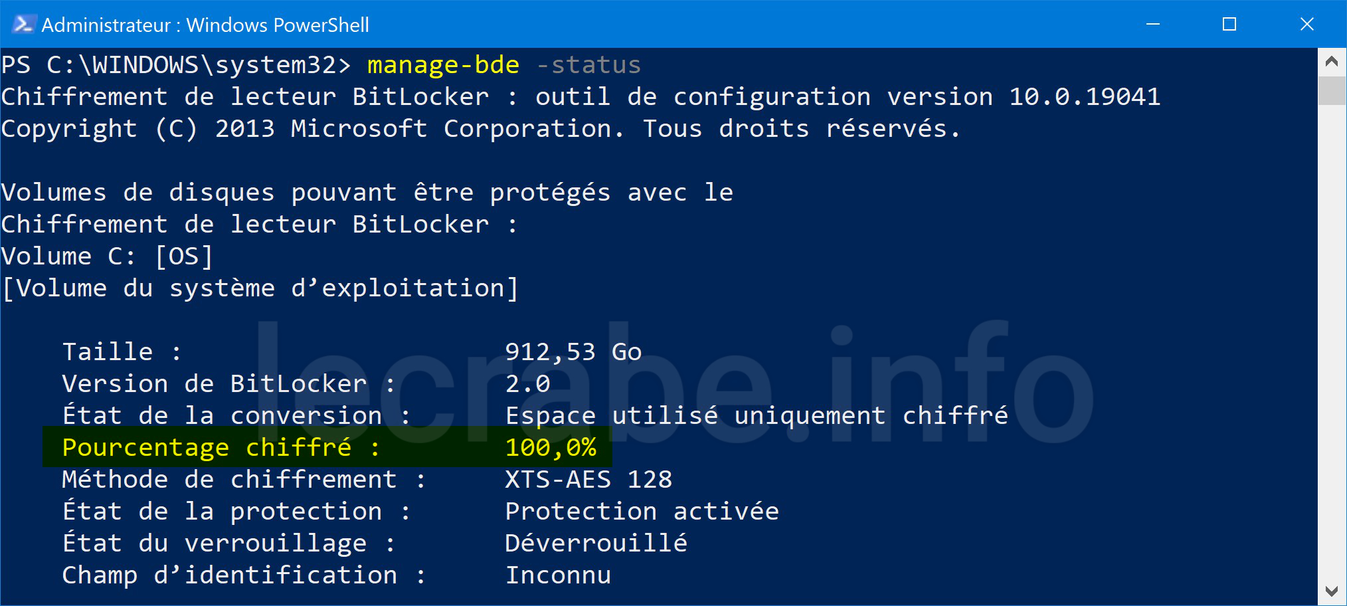Click the empty scrollbar track below the thumb

(1331, 339)
